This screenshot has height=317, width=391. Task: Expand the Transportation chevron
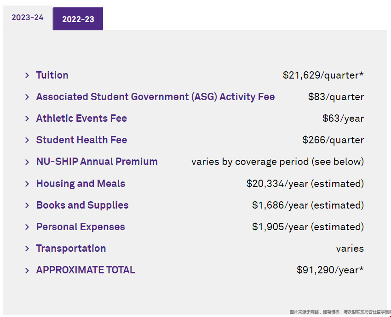(27, 249)
